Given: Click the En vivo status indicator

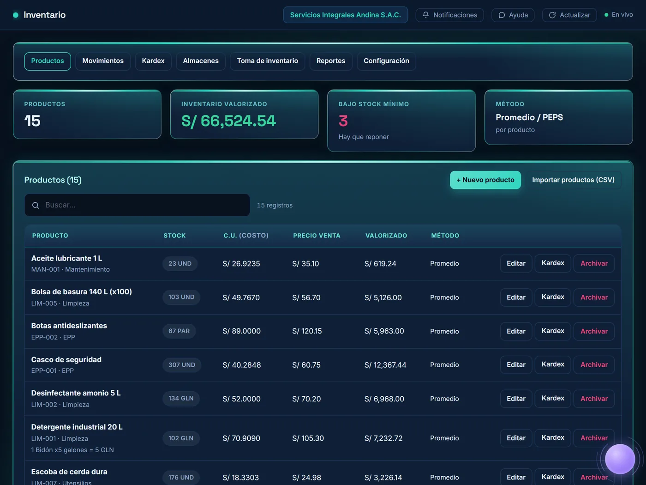Looking at the screenshot, I should pyautogui.click(x=618, y=15).
